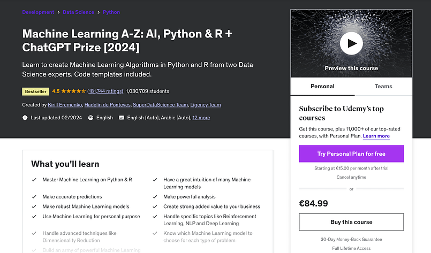Click the globe language icon

[x=90, y=118]
